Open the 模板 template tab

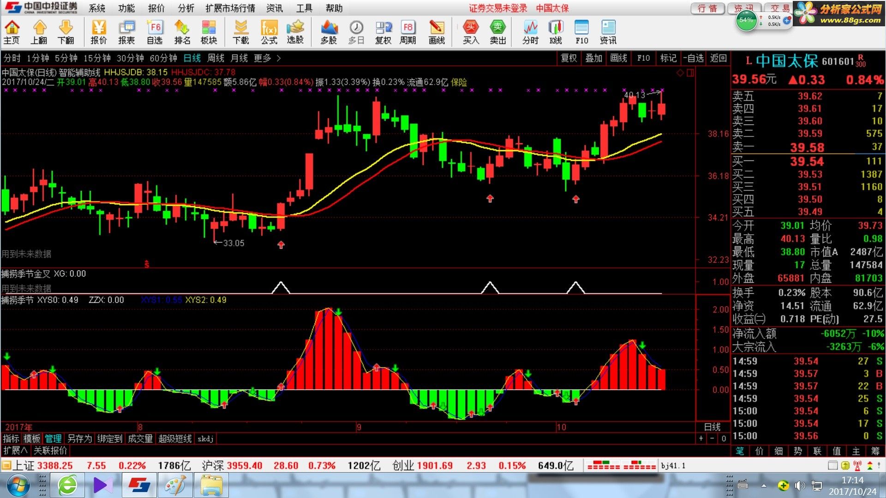32,439
